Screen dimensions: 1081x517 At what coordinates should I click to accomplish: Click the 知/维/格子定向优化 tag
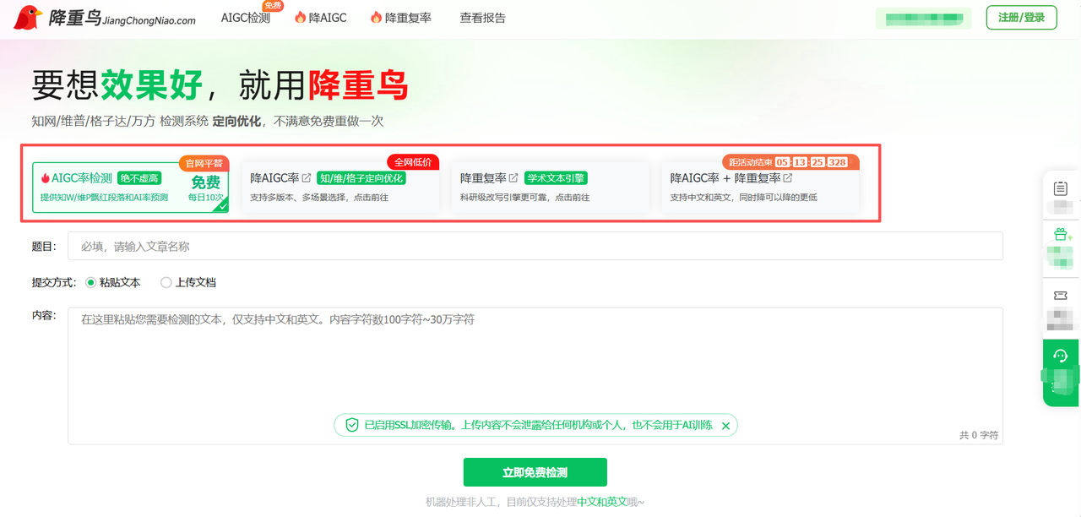point(361,178)
